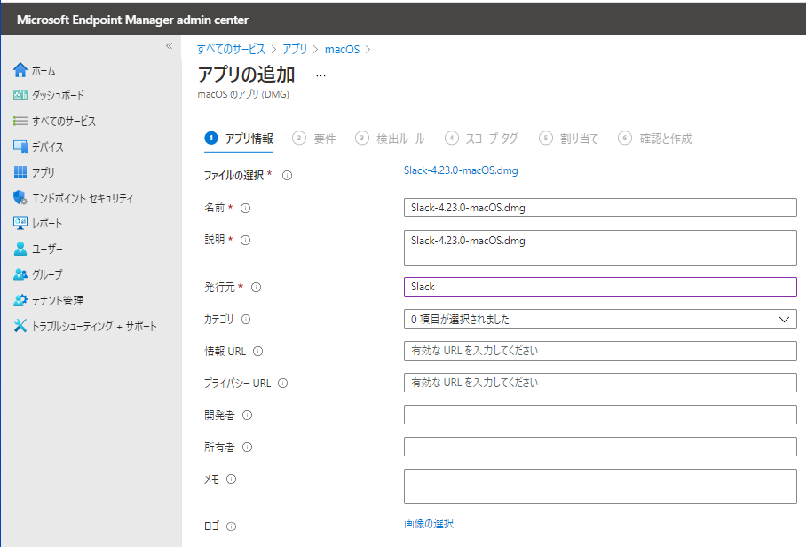Open the All services list icon
807x547 pixels.
(x=20, y=121)
